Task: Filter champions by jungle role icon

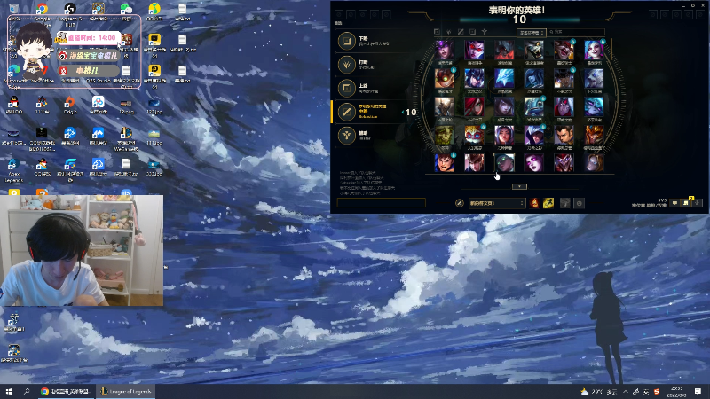Action: click(449, 32)
